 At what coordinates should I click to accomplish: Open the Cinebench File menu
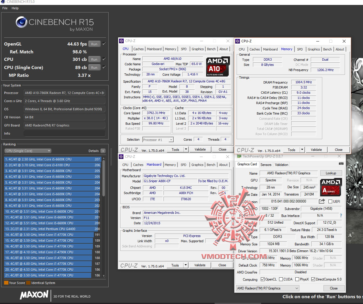point(5,8)
